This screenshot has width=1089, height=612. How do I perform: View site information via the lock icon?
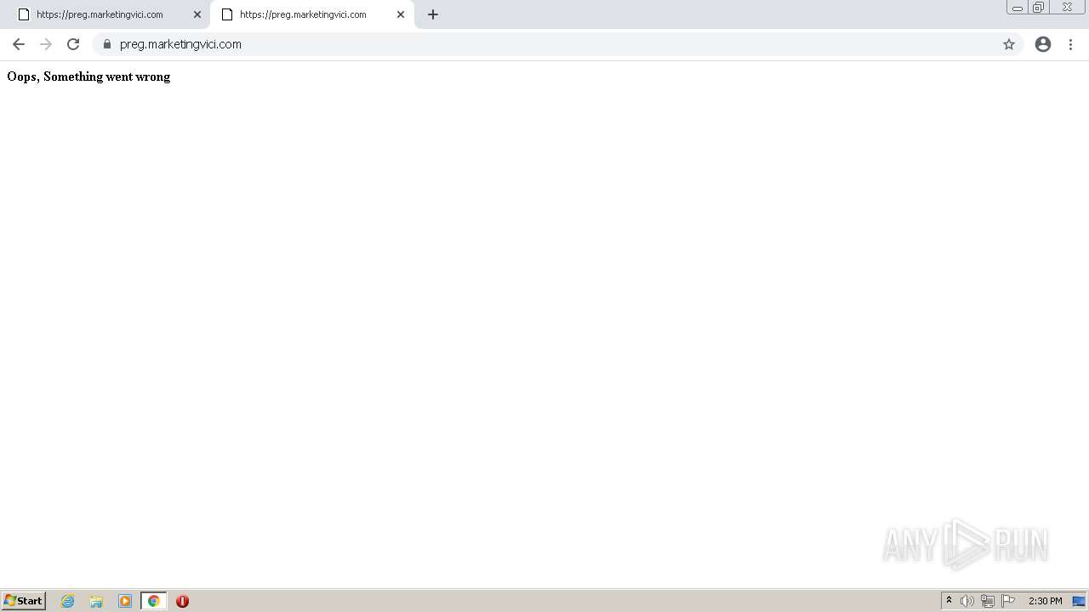click(107, 44)
